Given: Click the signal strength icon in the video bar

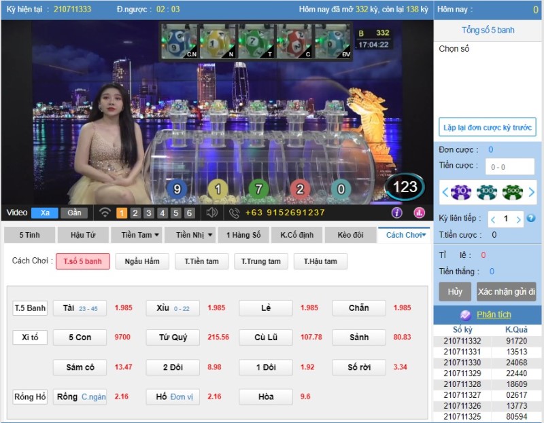Looking at the screenshot, I should [x=105, y=213].
